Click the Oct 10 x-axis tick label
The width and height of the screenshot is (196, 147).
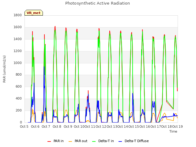click(x=79, y=126)
